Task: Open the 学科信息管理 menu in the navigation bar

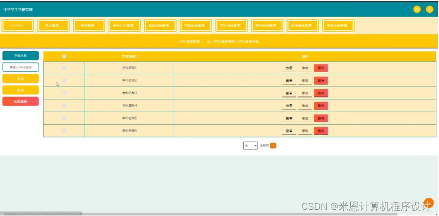Action: (x=231, y=25)
